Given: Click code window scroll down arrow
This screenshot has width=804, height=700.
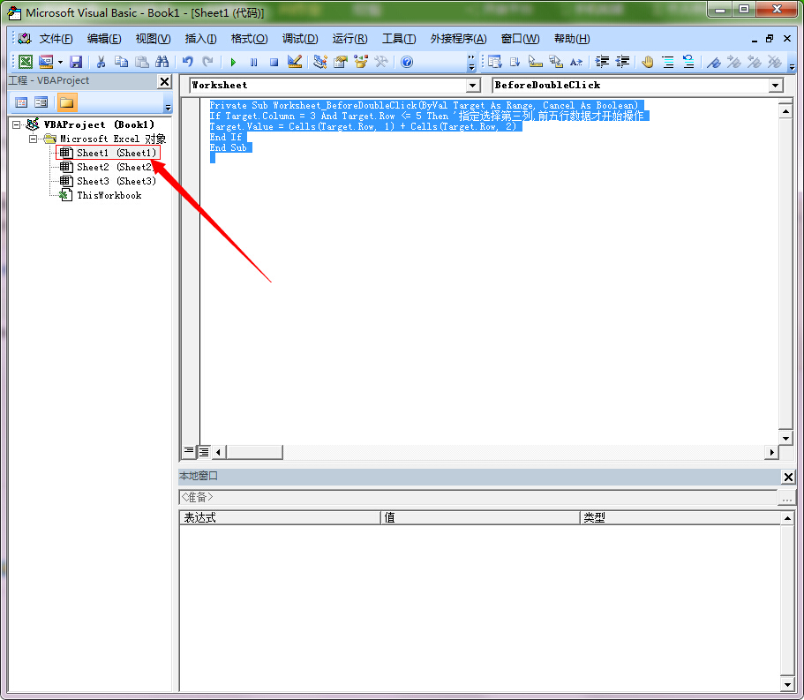Looking at the screenshot, I should tap(785, 438).
